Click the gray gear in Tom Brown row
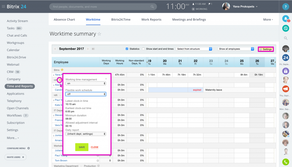 pyautogui.click(x=98, y=160)
